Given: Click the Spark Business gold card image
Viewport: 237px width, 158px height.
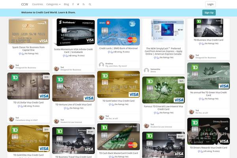Looking at the screenshot, I should [28, 32].
